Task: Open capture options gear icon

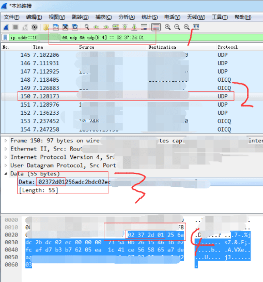Action: pyautogui.click(x=34, y=27)
